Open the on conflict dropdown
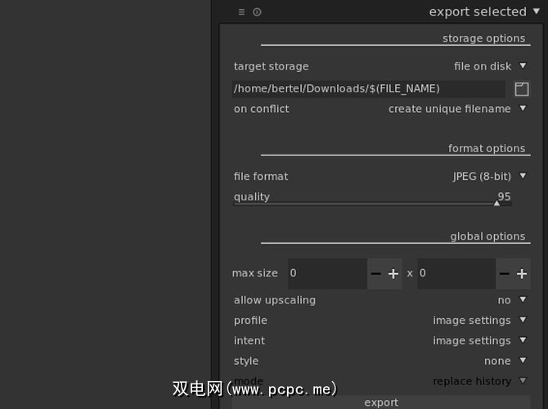Screen dimensions: 548x409 (x=457, y=109)
